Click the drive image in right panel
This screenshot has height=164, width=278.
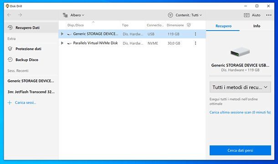click(x=240, y=52)
